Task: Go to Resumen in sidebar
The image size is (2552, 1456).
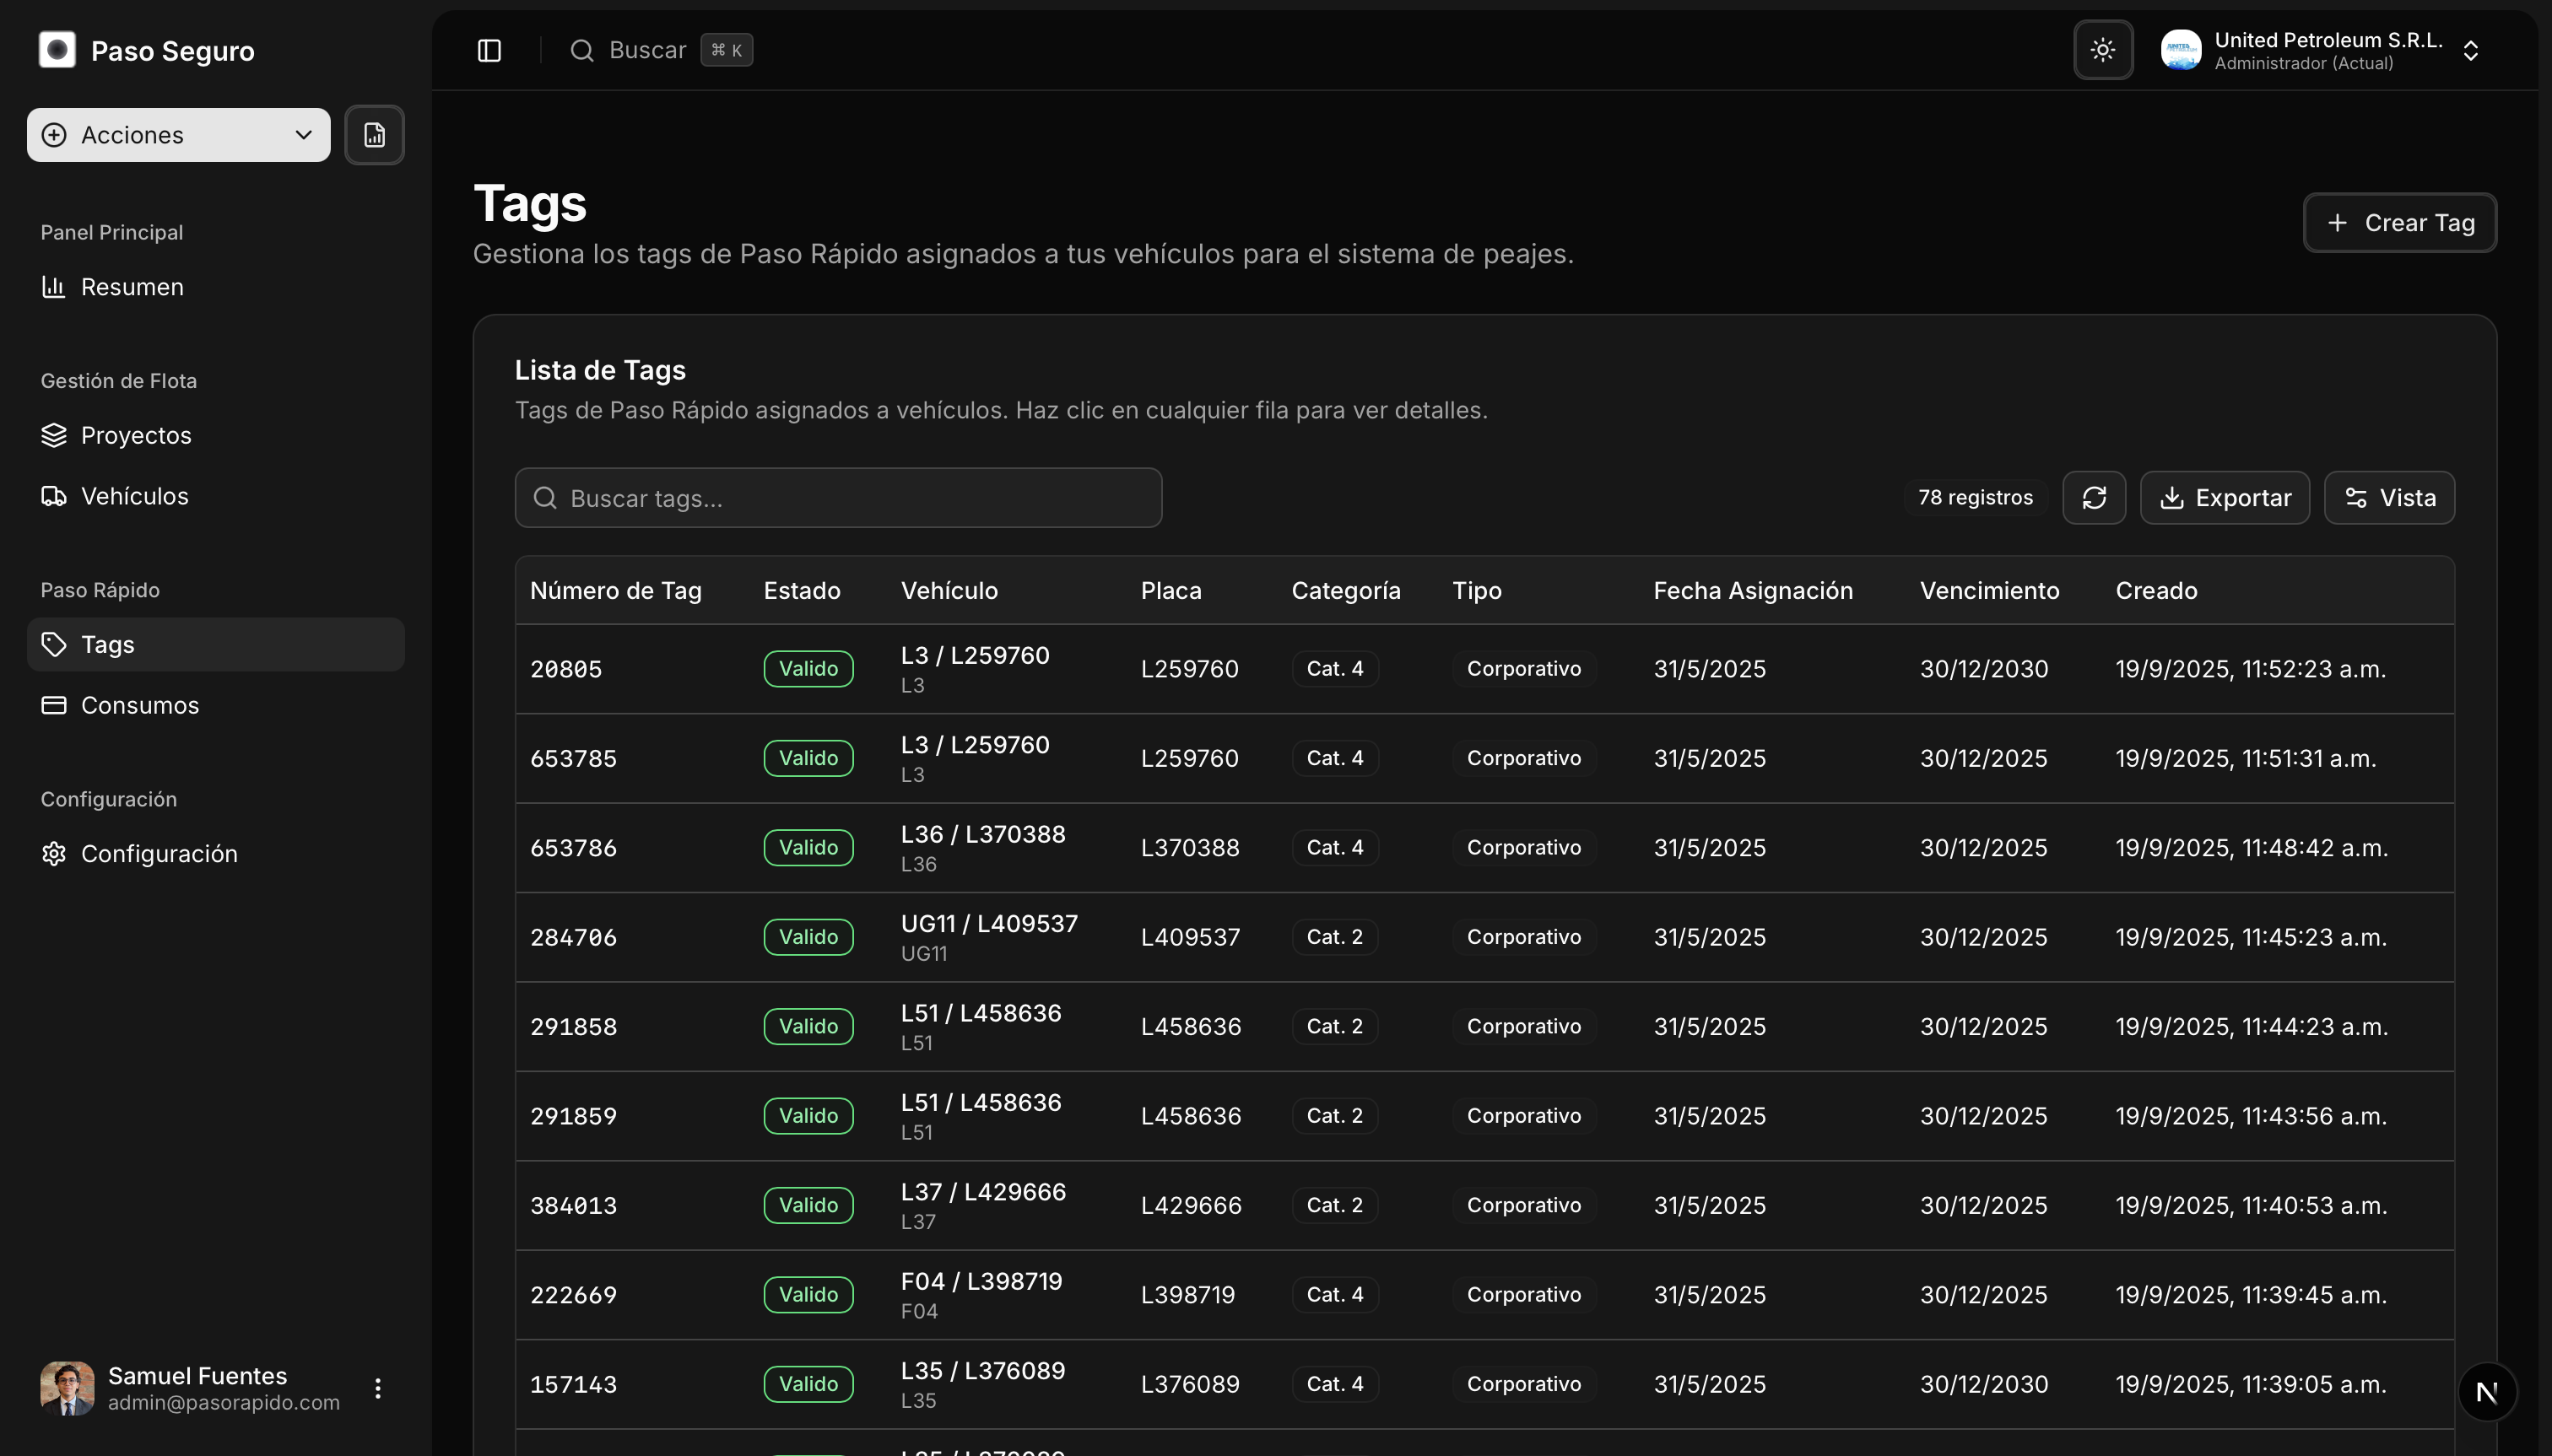Action: point(132,287)
